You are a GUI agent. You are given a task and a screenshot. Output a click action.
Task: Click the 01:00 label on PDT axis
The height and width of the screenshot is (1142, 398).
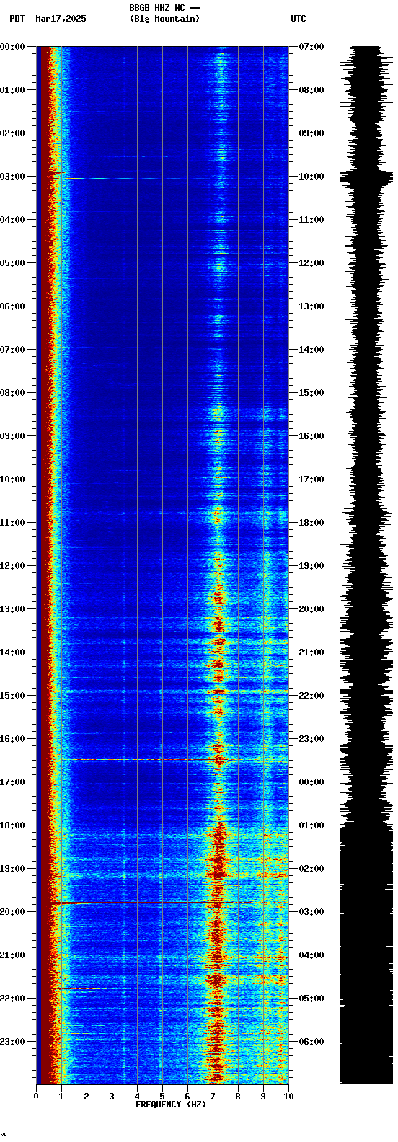(x=13, y=90)
